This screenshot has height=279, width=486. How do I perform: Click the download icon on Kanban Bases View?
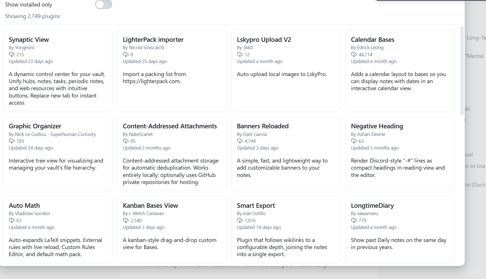(x=126, y=220)
